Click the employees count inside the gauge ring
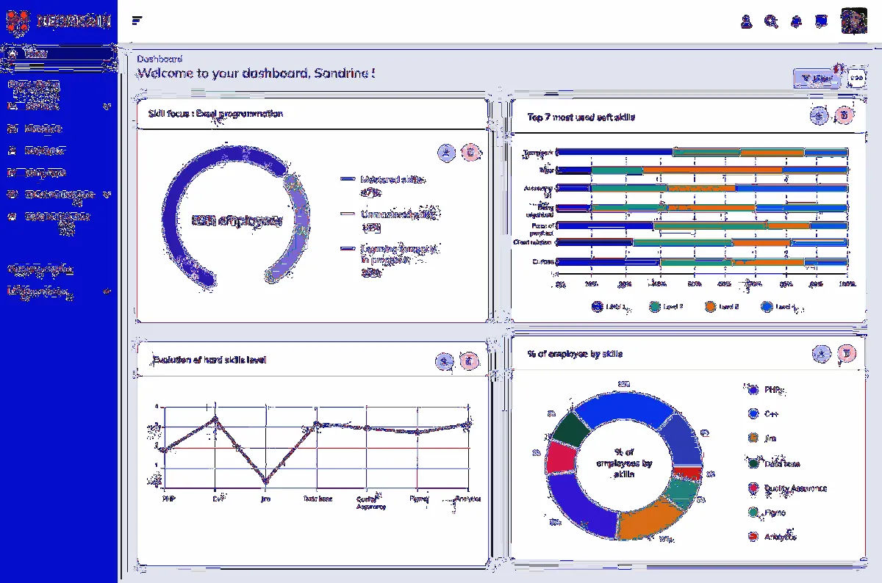882x583 pixels. pyautogui.click(x=236, y=220)
